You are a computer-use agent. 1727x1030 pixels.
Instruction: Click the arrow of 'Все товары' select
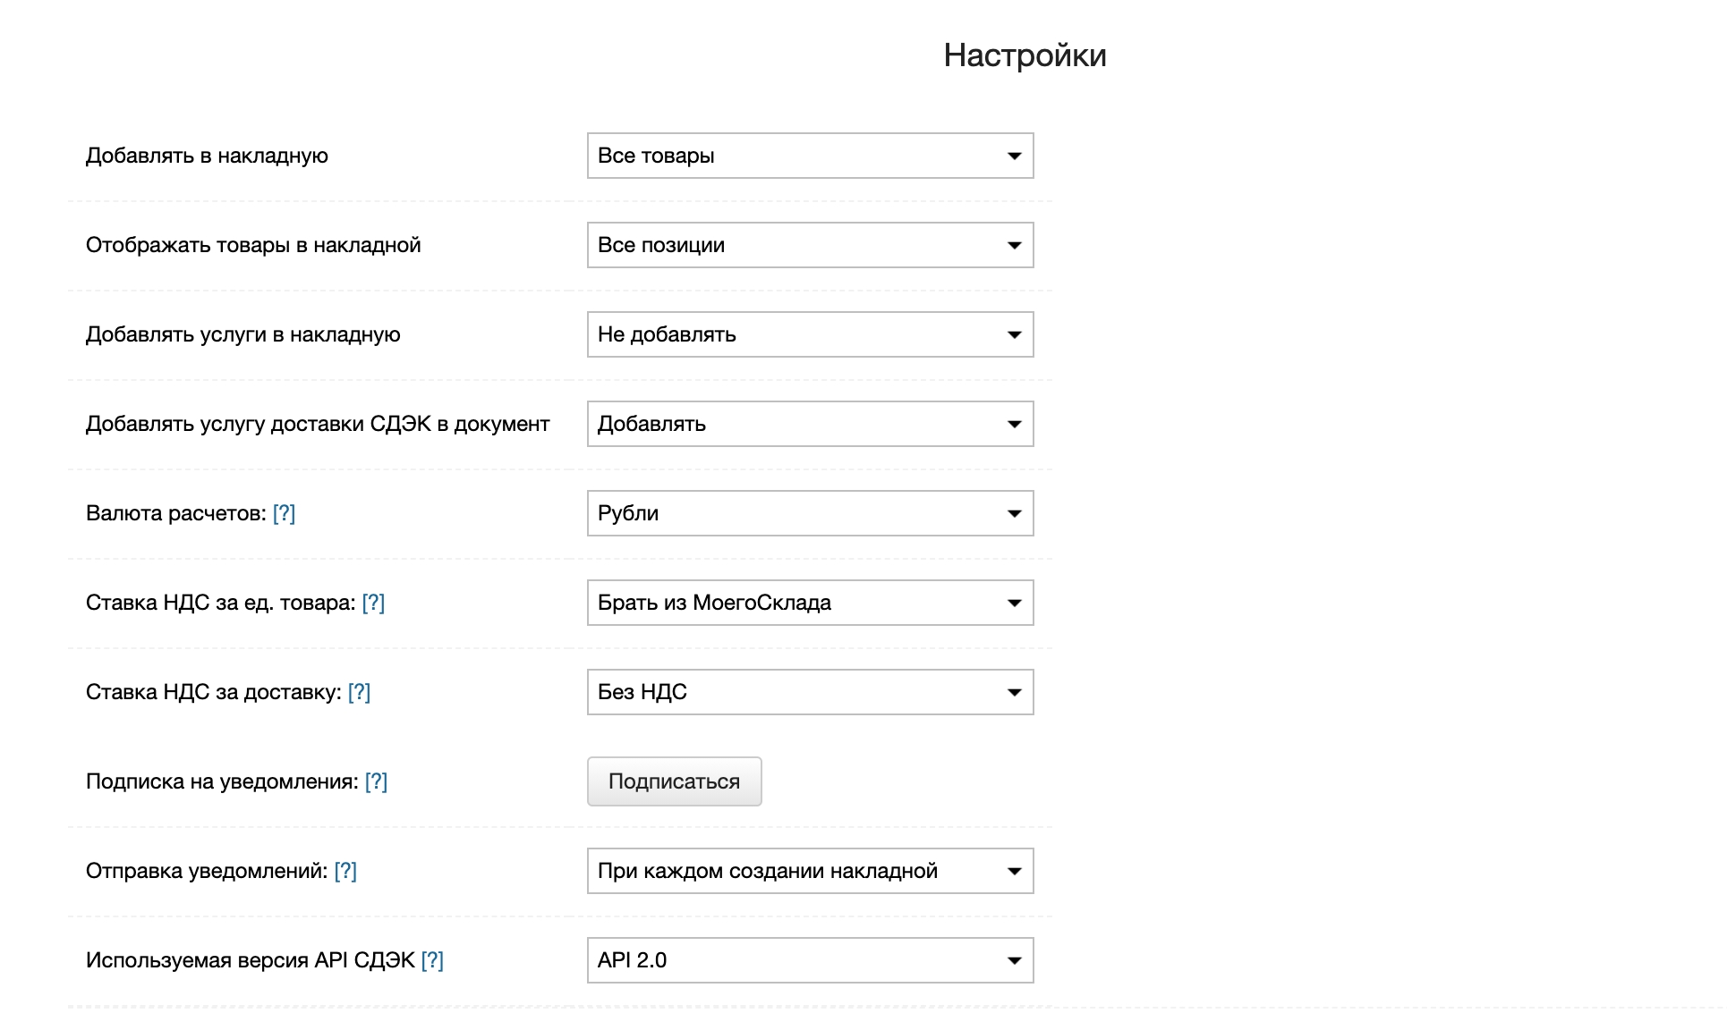point(1014,156)
